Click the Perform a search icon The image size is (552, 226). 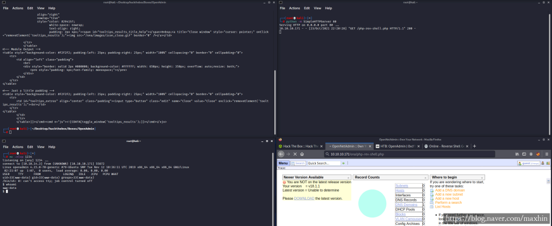coord(432,203)
